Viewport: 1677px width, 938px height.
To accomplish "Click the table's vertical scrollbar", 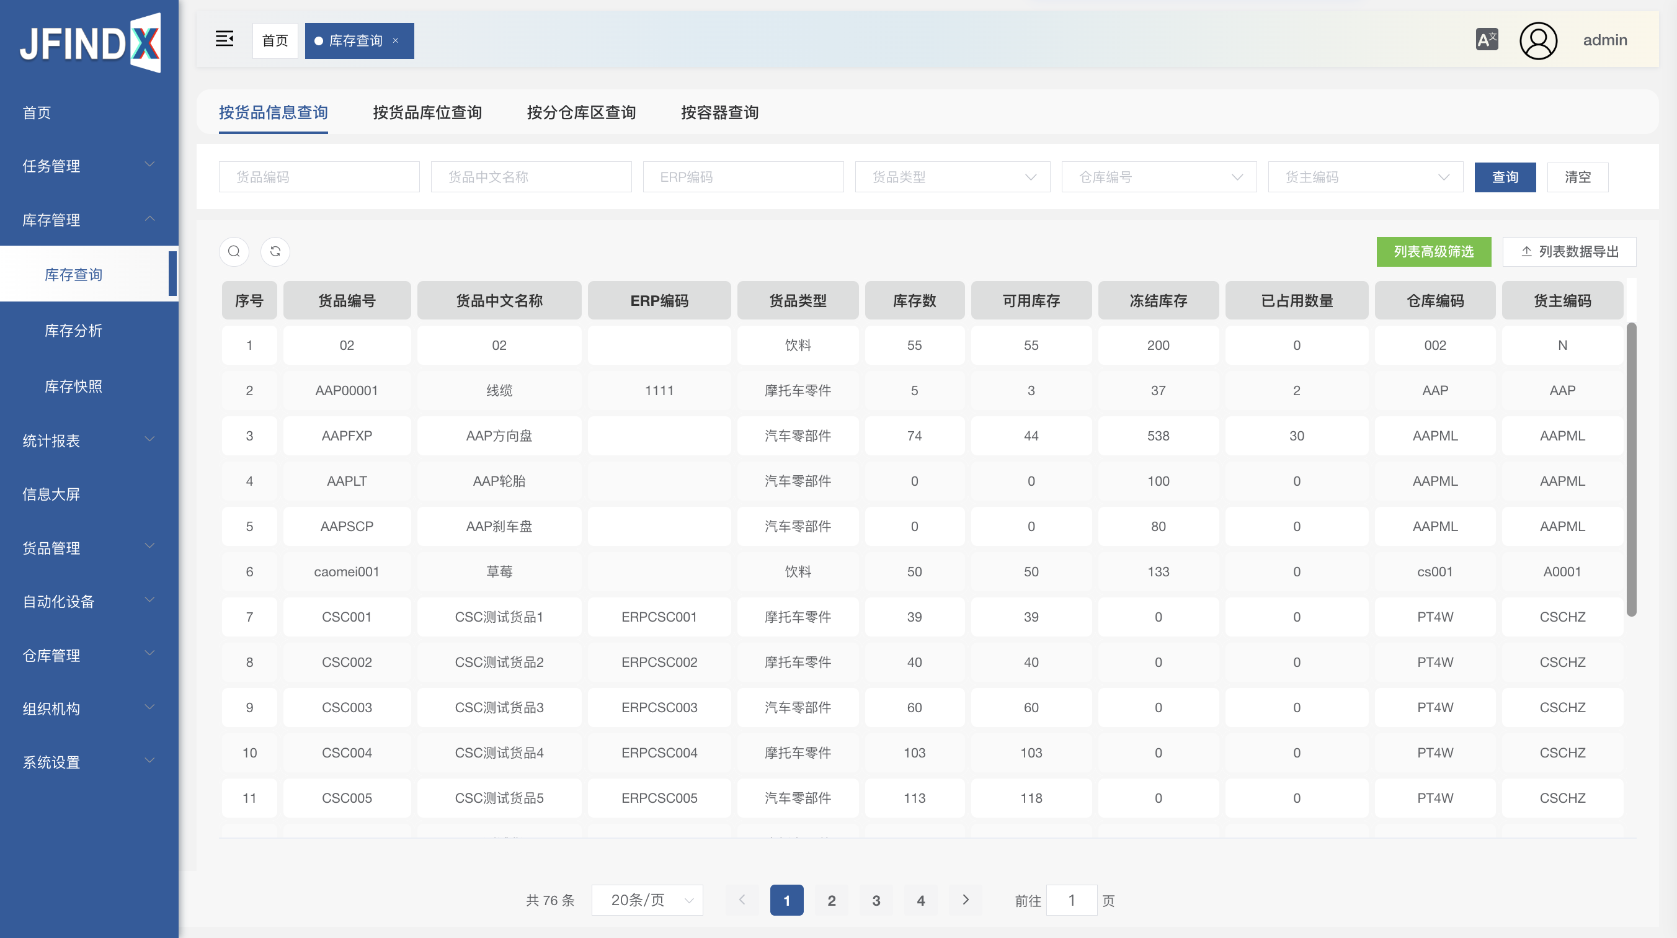I will coord(1630,469).
